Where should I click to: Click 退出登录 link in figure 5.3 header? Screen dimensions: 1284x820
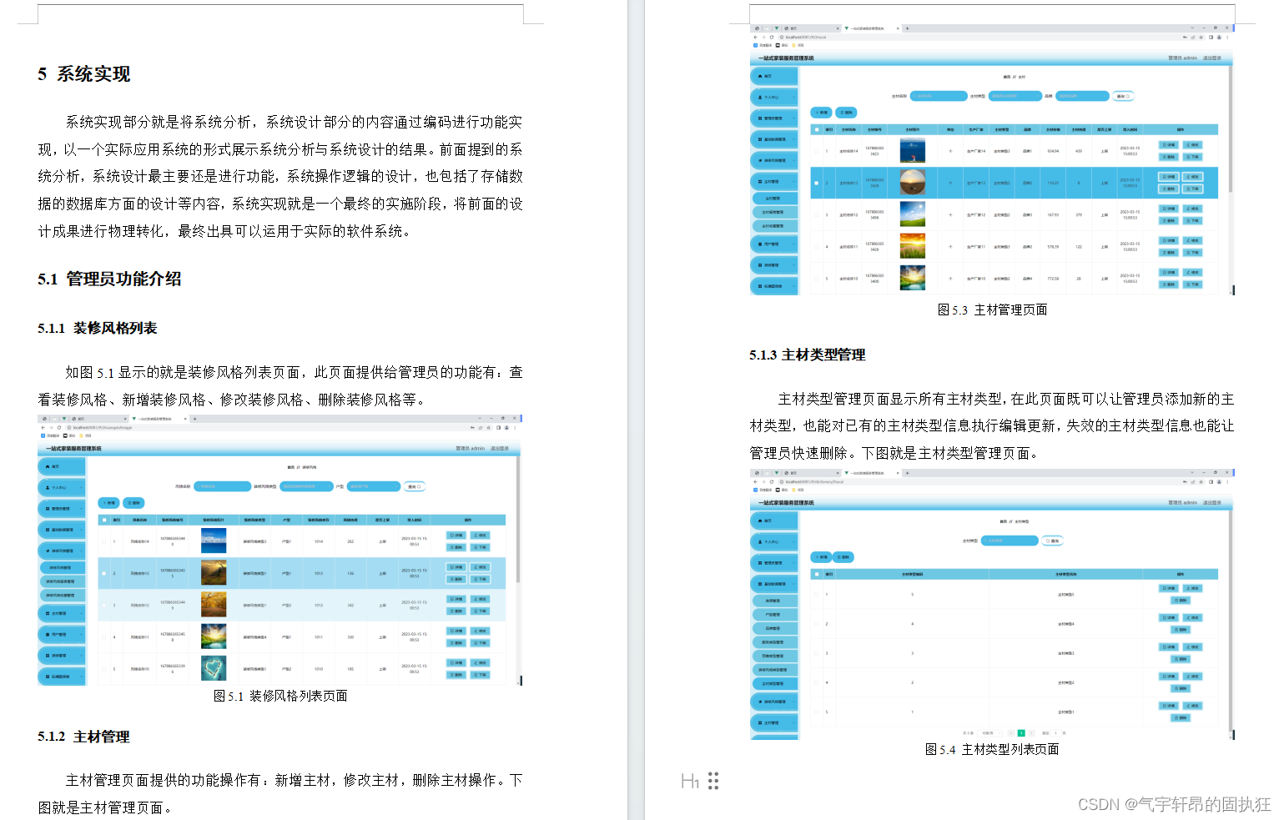[1211, 58]
